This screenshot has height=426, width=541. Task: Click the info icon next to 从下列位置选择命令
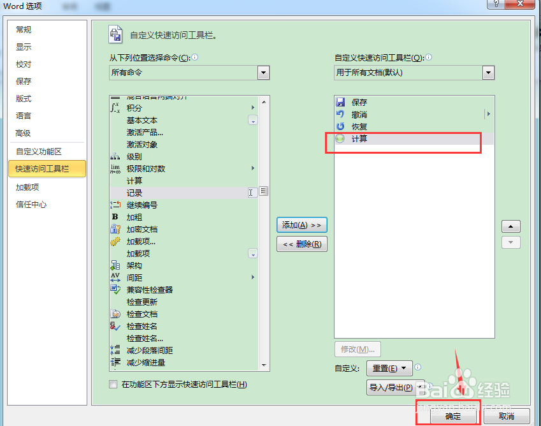(x=195, y=57)
